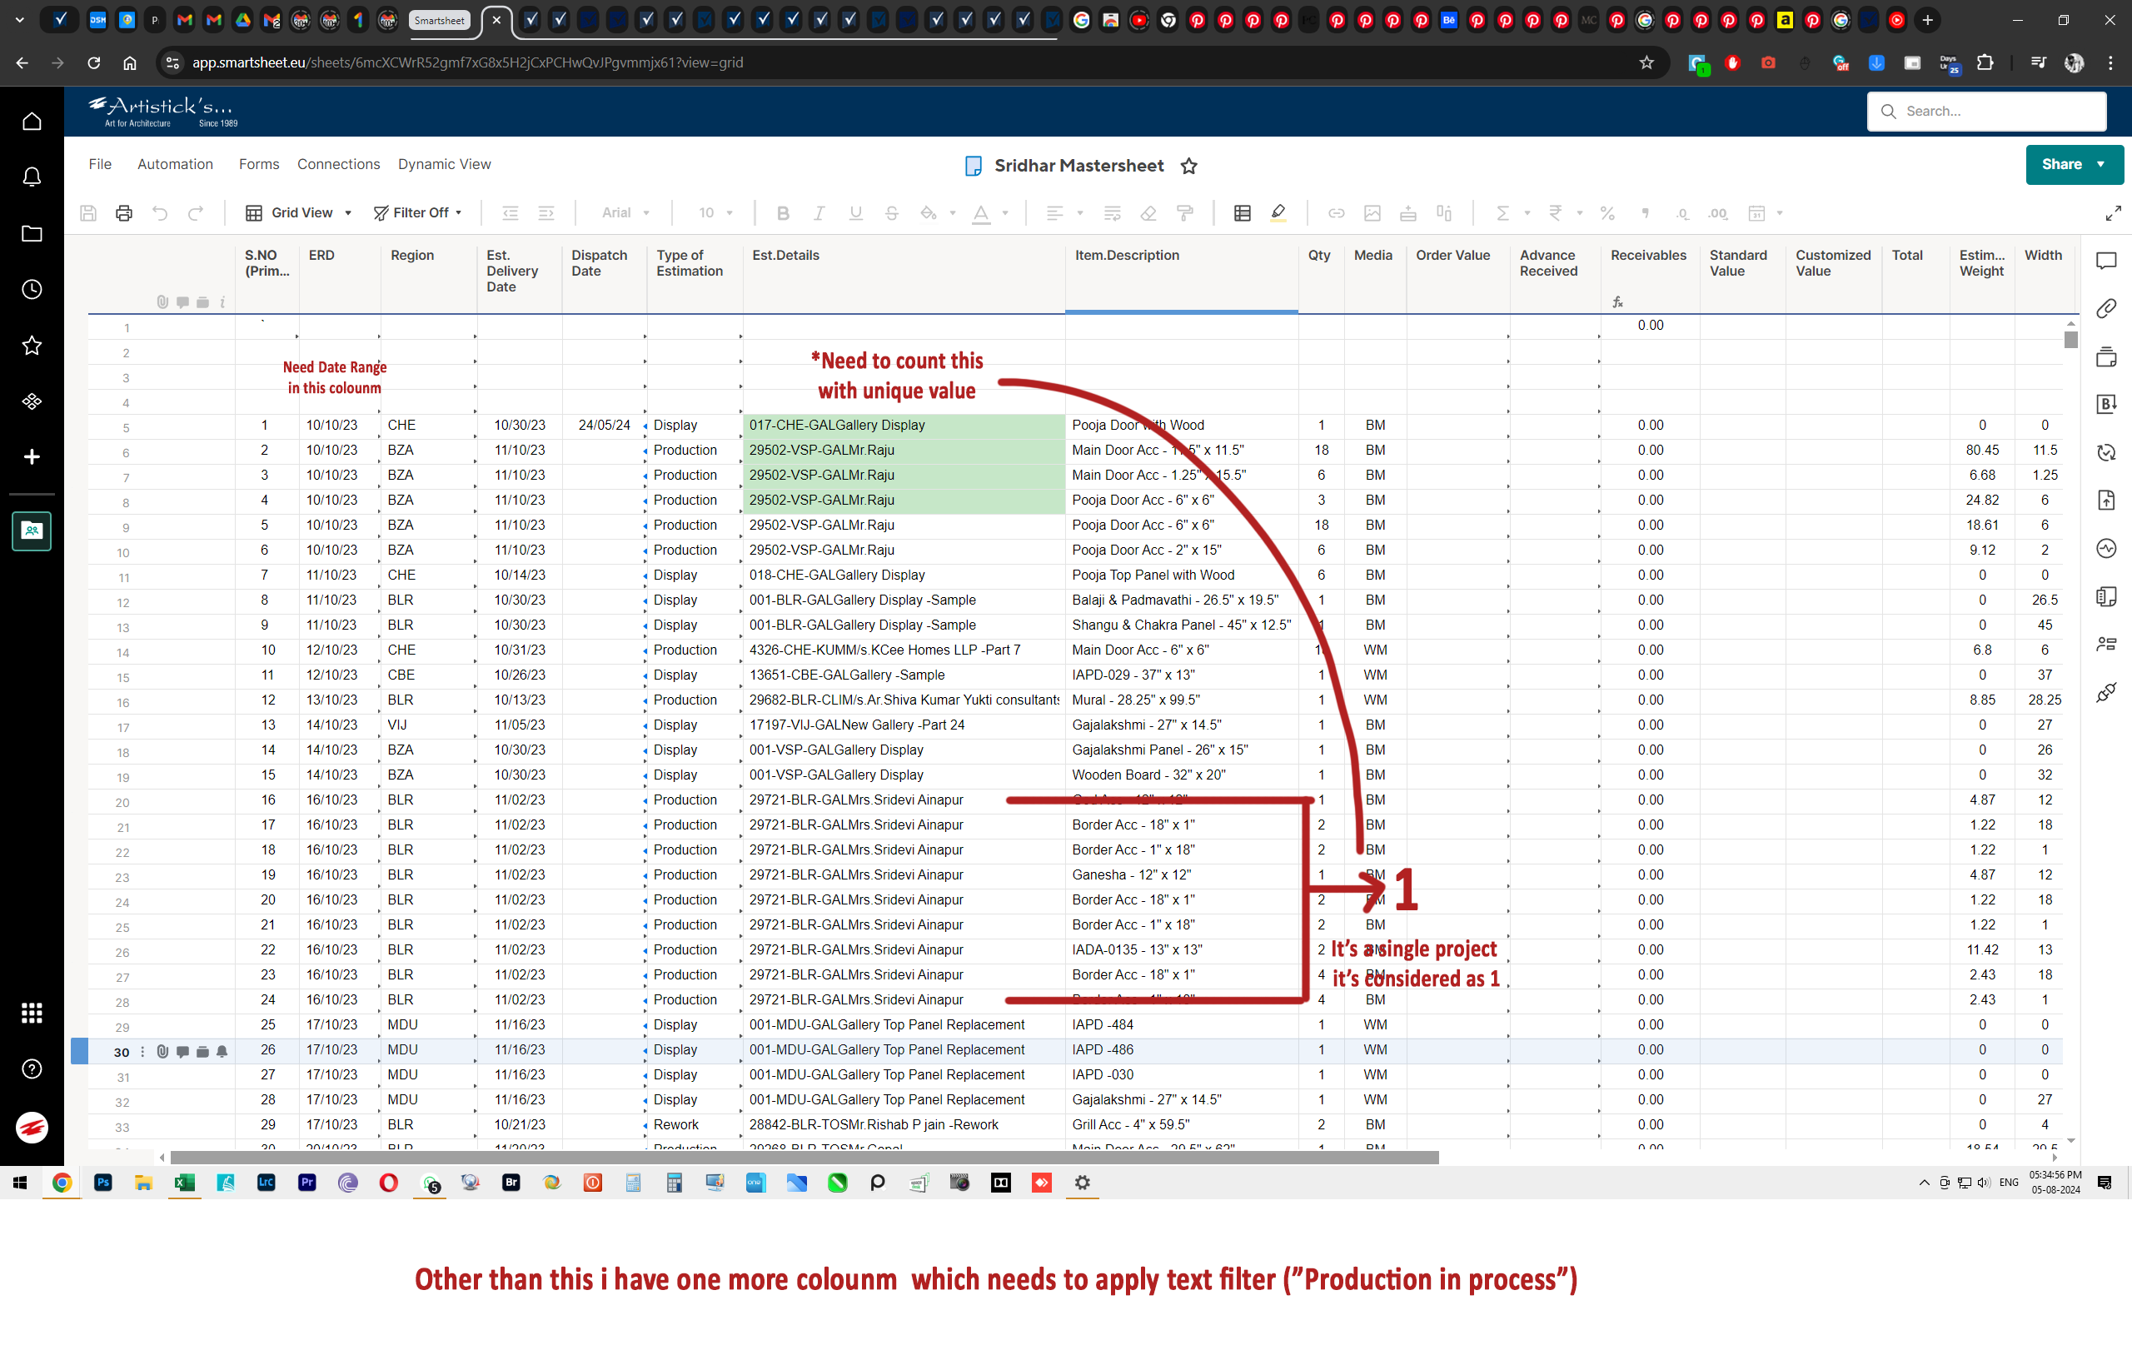The image size is (2132, 1360).
Task: Open Photoshop from the Windows taskbar
Action: pos(102,1183)
